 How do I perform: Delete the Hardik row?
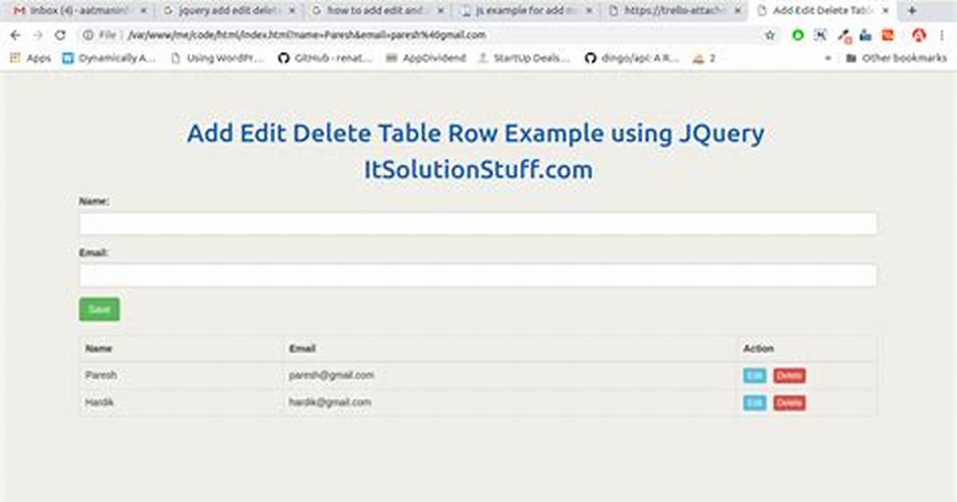(x=789, y=403)
